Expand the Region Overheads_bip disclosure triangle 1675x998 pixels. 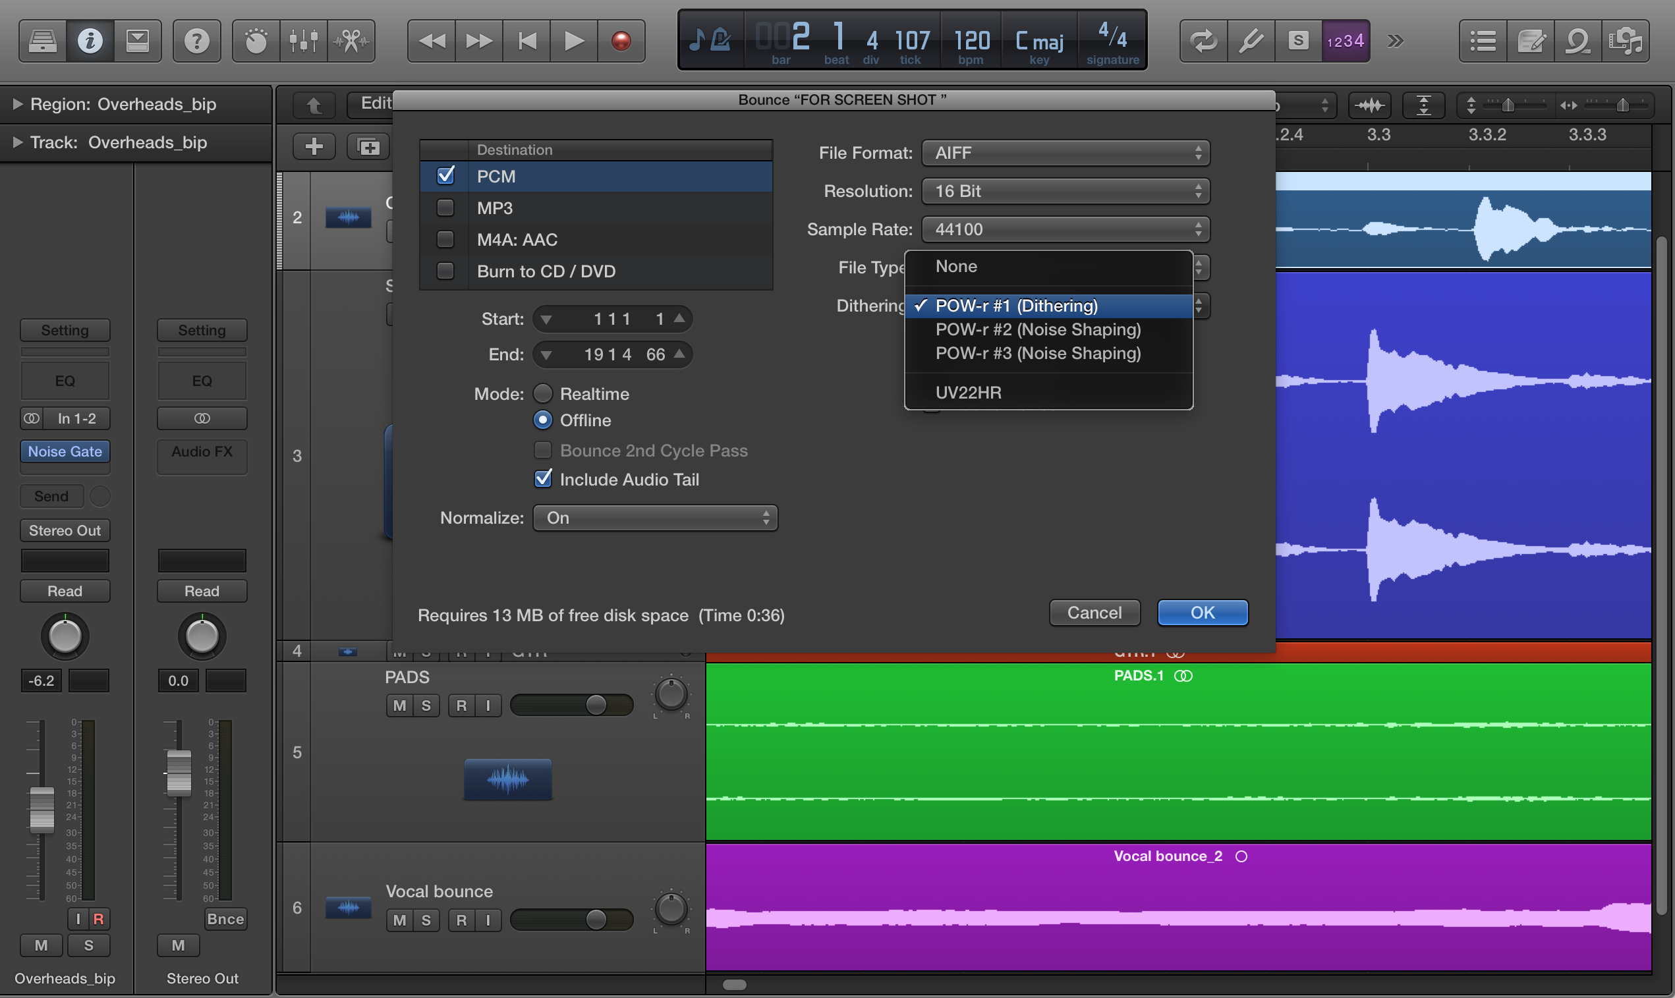[x=18, y=104]
